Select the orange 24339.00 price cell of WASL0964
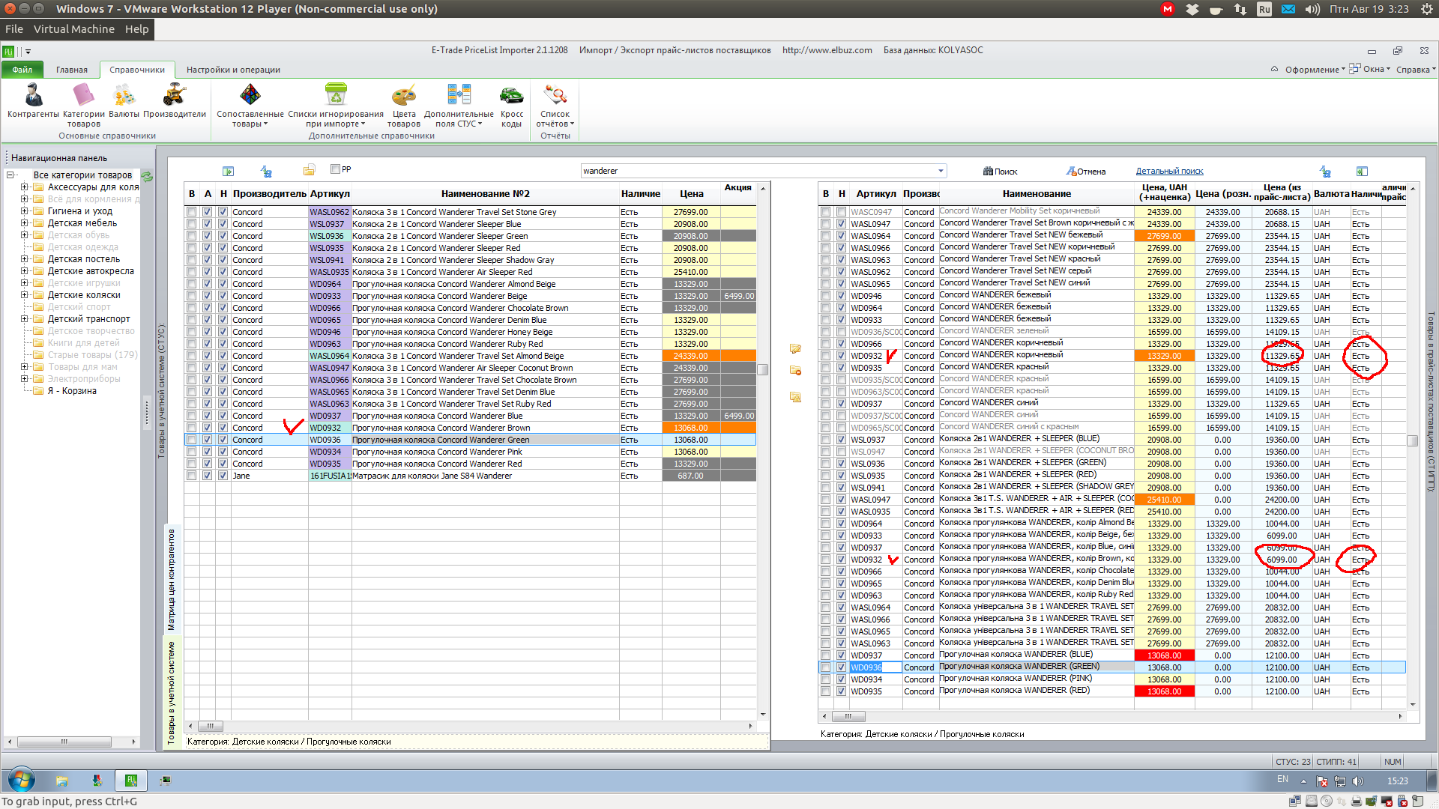Viewport: 1439px width, 809px height. (x=690, y=356)
